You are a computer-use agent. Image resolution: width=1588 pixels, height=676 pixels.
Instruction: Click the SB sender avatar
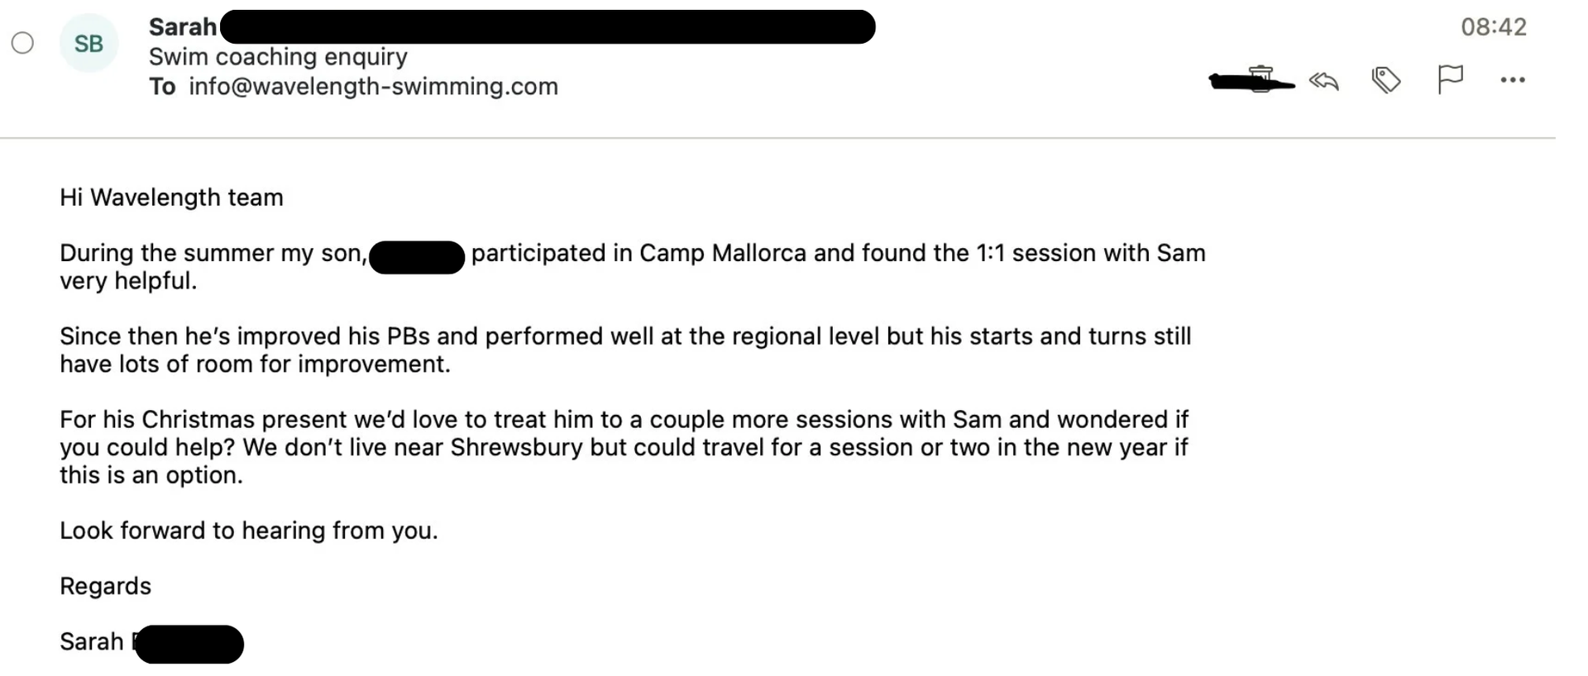88,43
